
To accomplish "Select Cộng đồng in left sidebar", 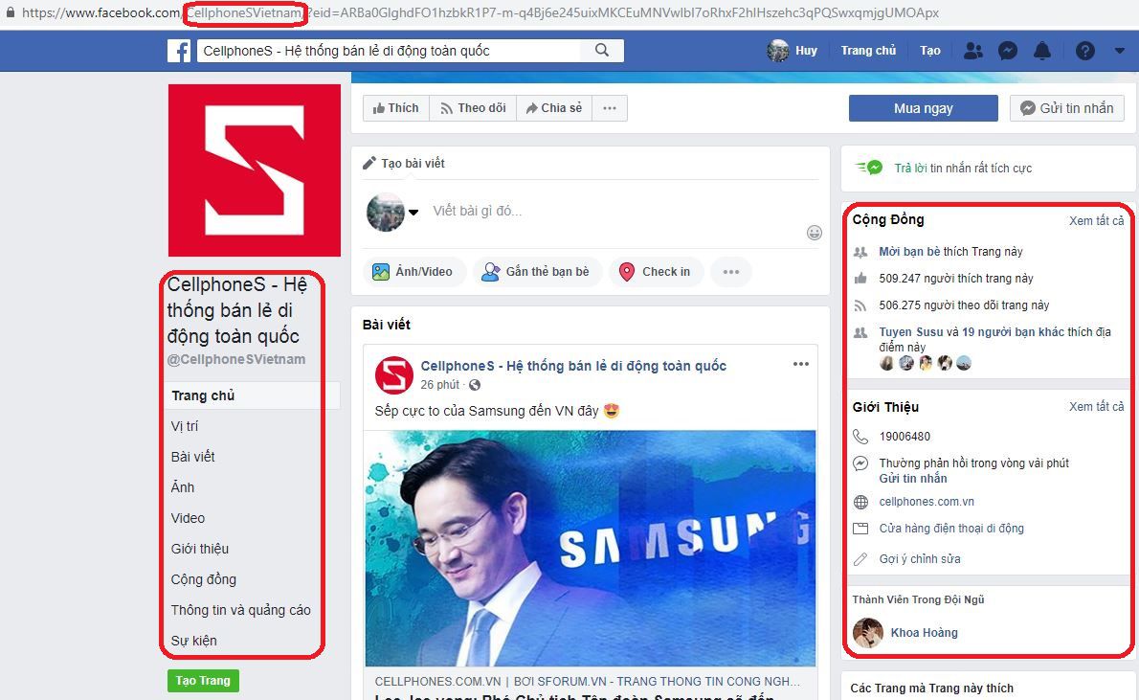I will coord(203,579).
